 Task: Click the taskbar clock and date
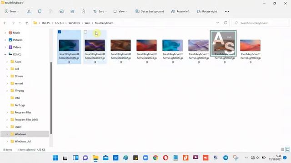click(275, 158)
